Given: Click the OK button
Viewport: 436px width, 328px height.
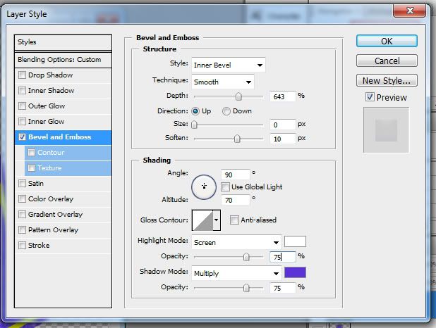Looking at the screenshot, I should point(387,41).
